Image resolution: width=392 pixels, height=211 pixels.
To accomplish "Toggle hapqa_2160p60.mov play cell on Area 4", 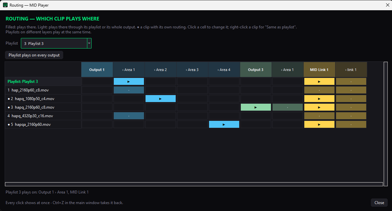I will tap(224, 124).
